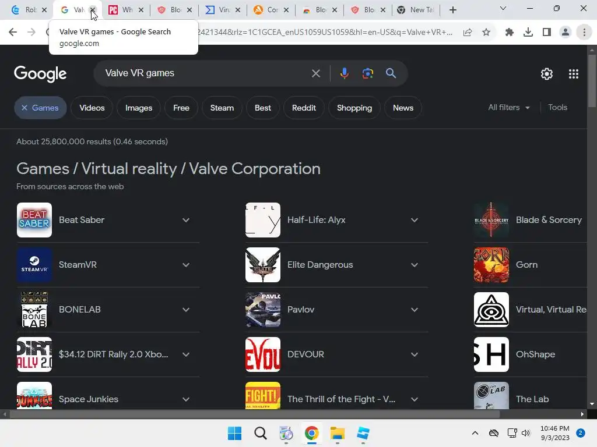Open the All filters dropdown
Screen dimensions: 597x447
click(509, 108)
